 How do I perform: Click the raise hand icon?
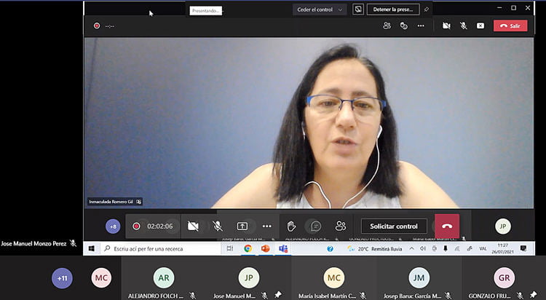291,226
